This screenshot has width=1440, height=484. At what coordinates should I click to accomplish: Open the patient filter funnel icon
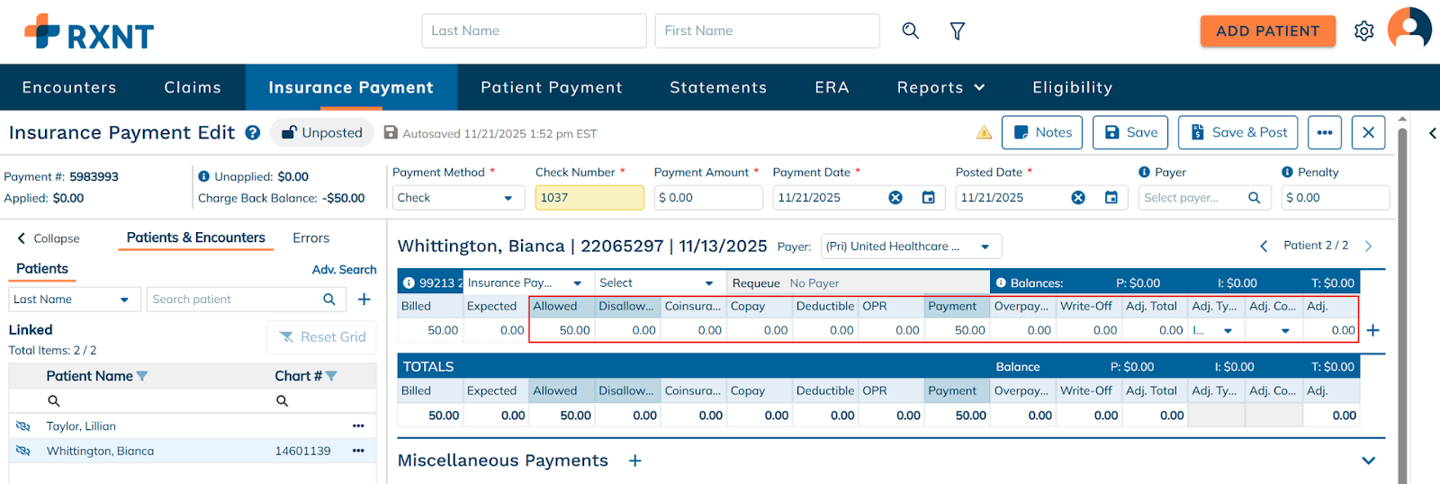(x=958, y=31)
